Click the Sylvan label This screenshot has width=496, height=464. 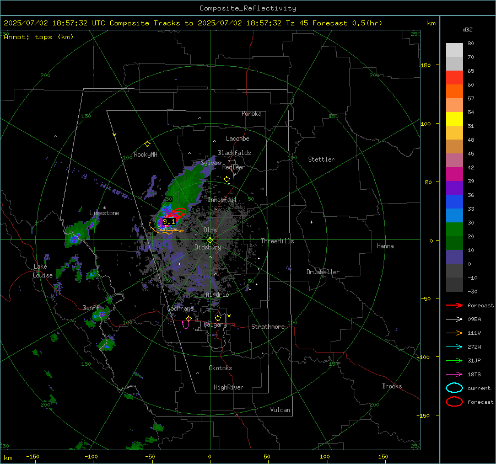point(211,163)
